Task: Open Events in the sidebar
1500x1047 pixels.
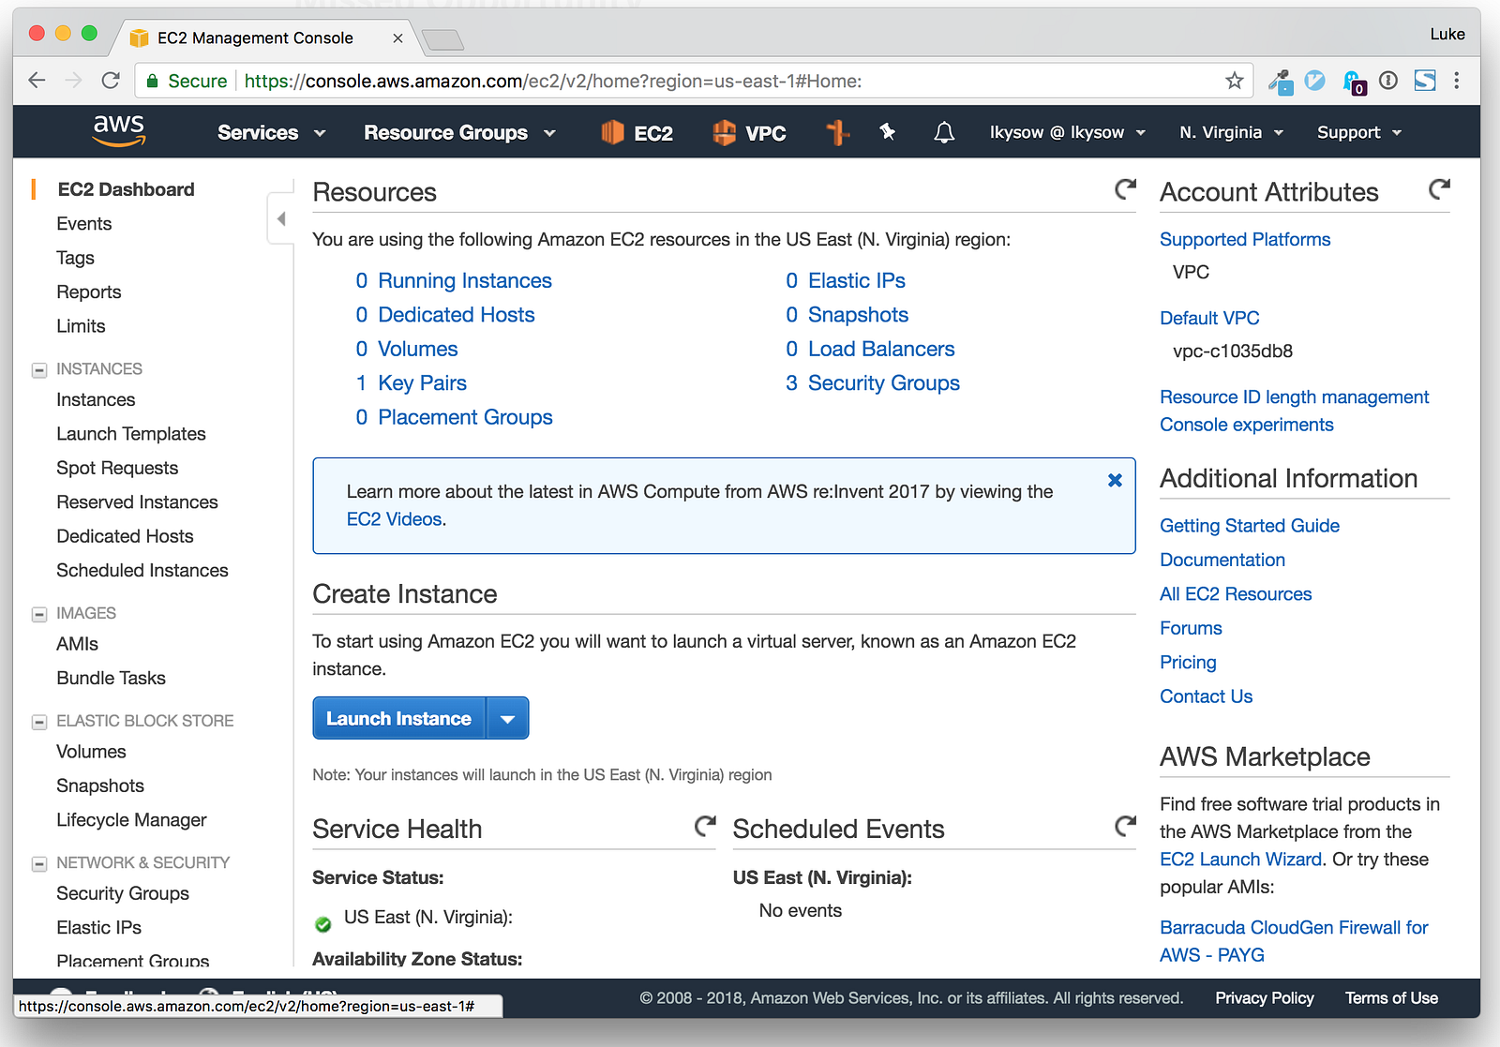Action: (83, 223)
